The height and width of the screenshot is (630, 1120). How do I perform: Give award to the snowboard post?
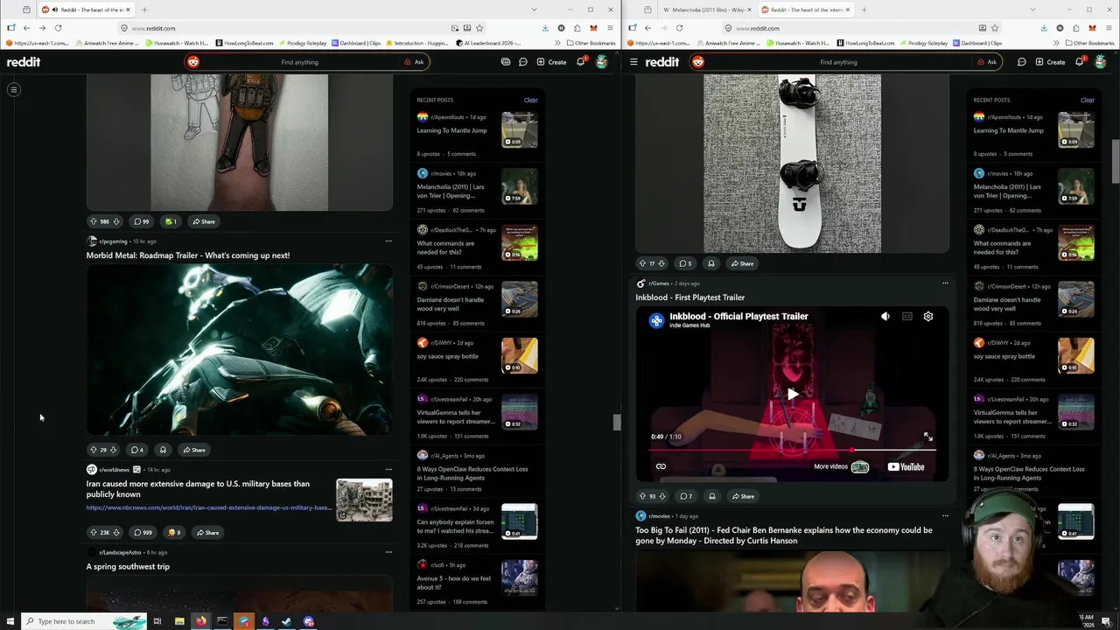click(710, 263)
